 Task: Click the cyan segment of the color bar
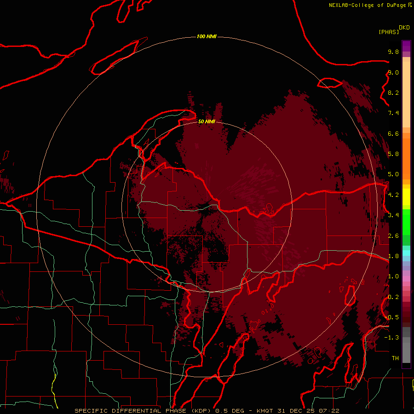pos(406,253)
